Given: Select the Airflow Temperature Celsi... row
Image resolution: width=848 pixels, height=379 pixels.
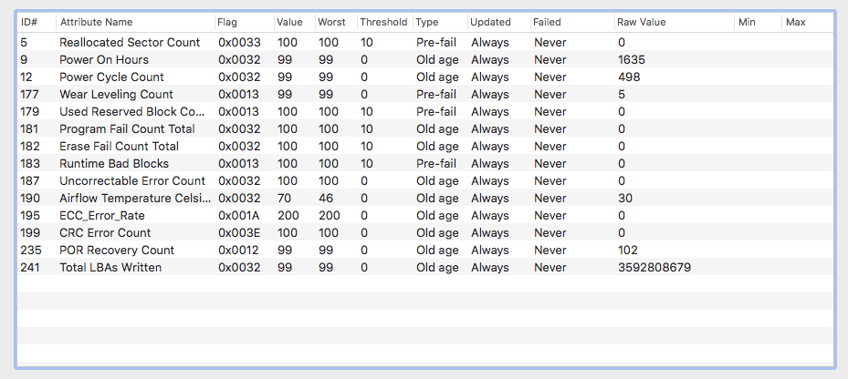Looking at the screenshot, I should coord(425,198).
